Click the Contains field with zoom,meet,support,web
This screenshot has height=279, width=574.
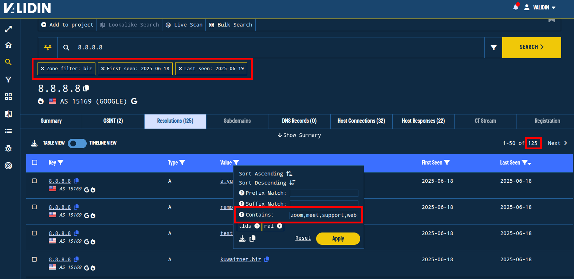(324, 215)
